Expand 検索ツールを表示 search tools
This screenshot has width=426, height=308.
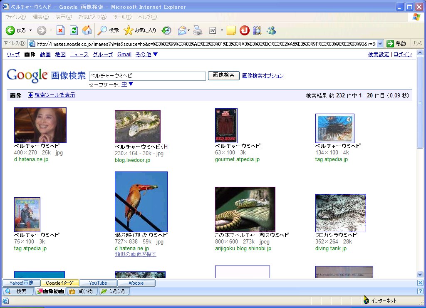pyautogui.click(x=55, y=95)
